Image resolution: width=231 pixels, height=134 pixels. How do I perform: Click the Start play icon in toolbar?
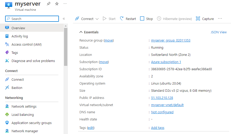tap(104, 18)
